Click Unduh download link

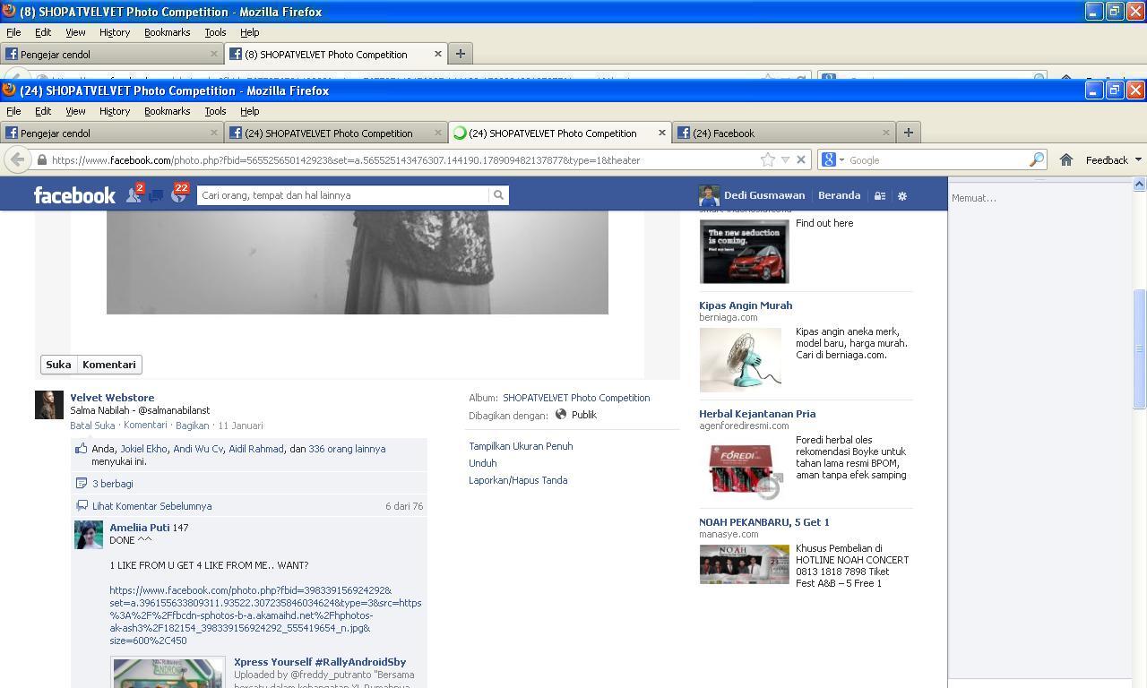[x=482, y=463]
